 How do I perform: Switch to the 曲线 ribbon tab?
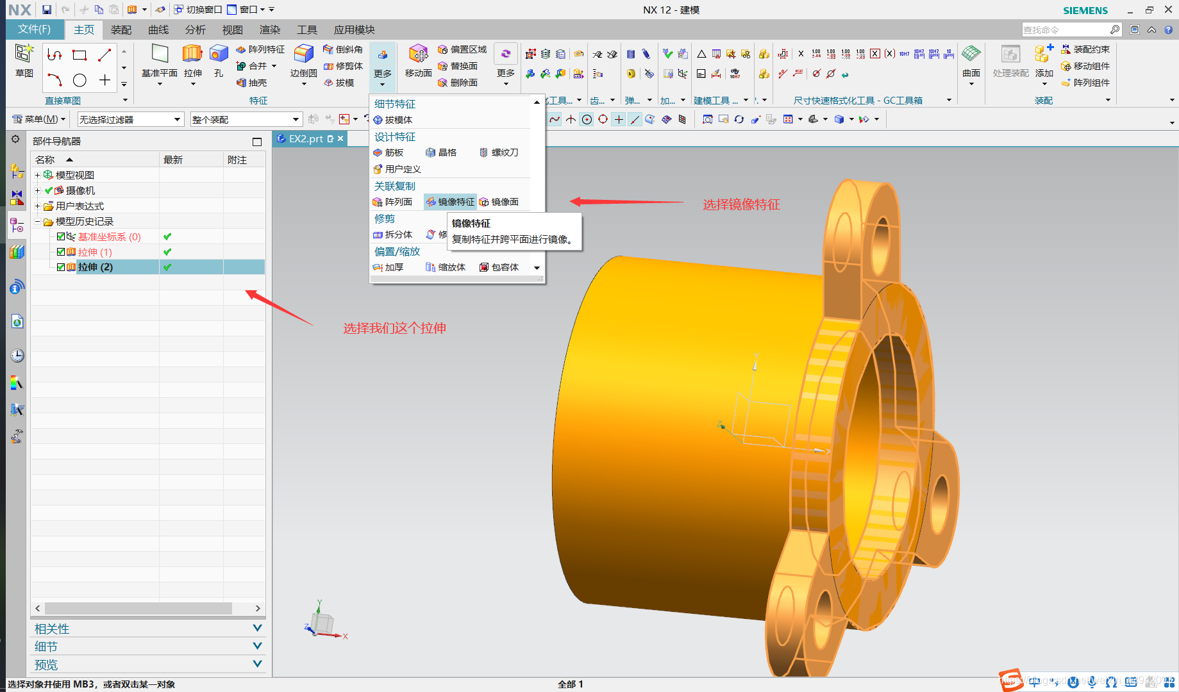click(x=158, y=29)
